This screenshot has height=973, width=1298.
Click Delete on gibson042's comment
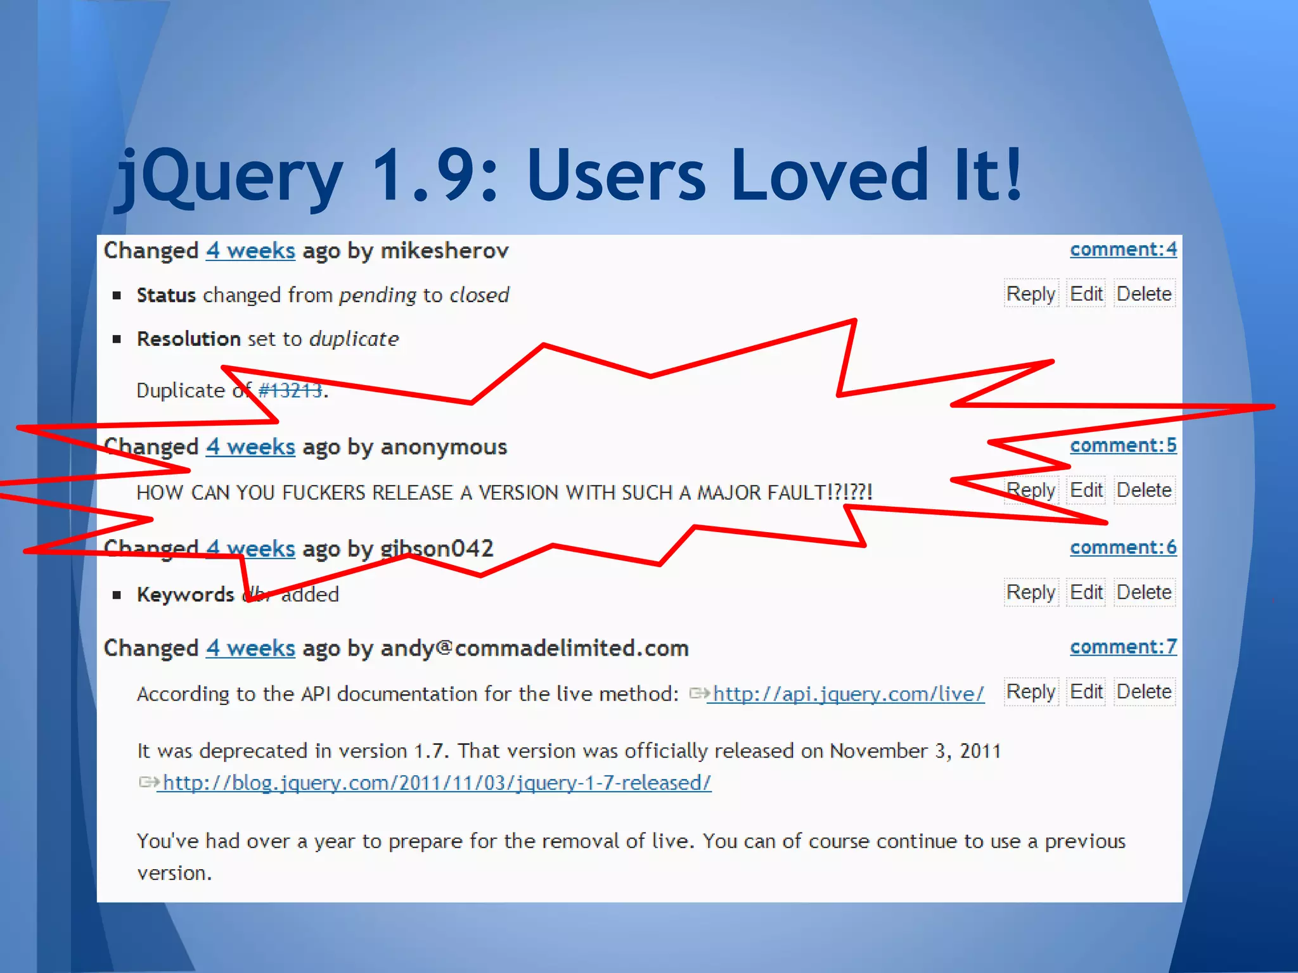click(x=1144, y=592)
